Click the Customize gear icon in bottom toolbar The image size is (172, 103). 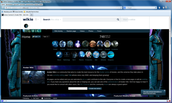(42, 98)
